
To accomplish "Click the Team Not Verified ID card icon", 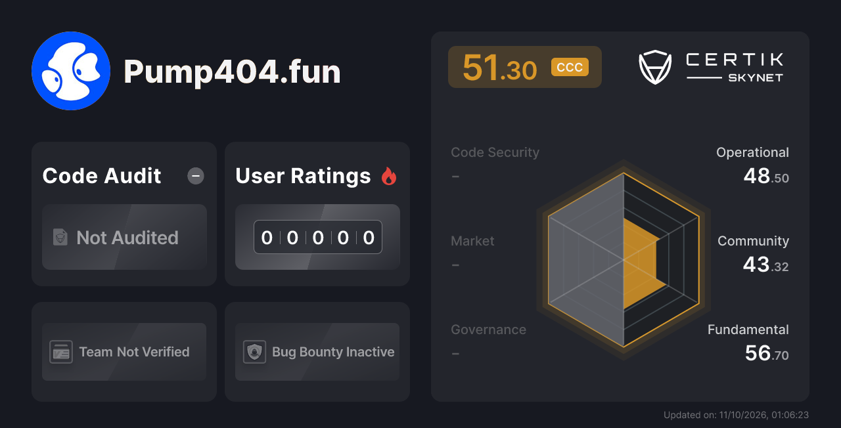I will pos(61,352).
